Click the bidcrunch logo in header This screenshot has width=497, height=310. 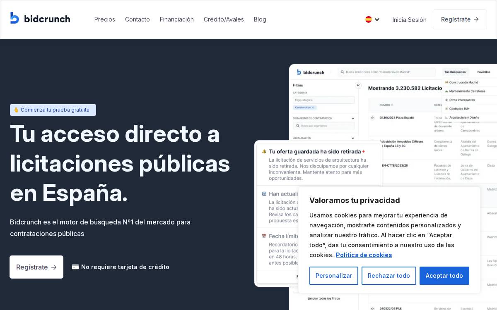pyautogui.click(x=40, y=19)
